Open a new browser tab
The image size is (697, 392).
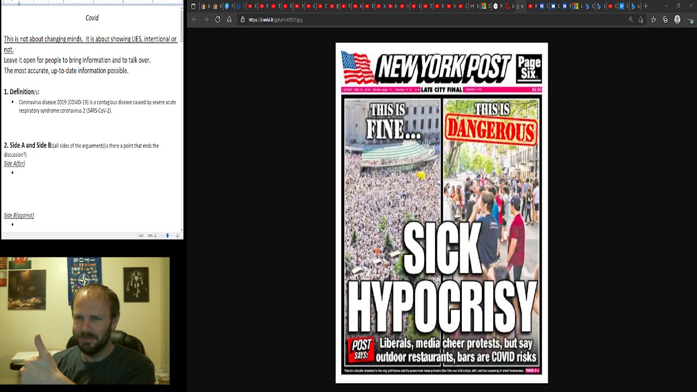click(646, 6)
